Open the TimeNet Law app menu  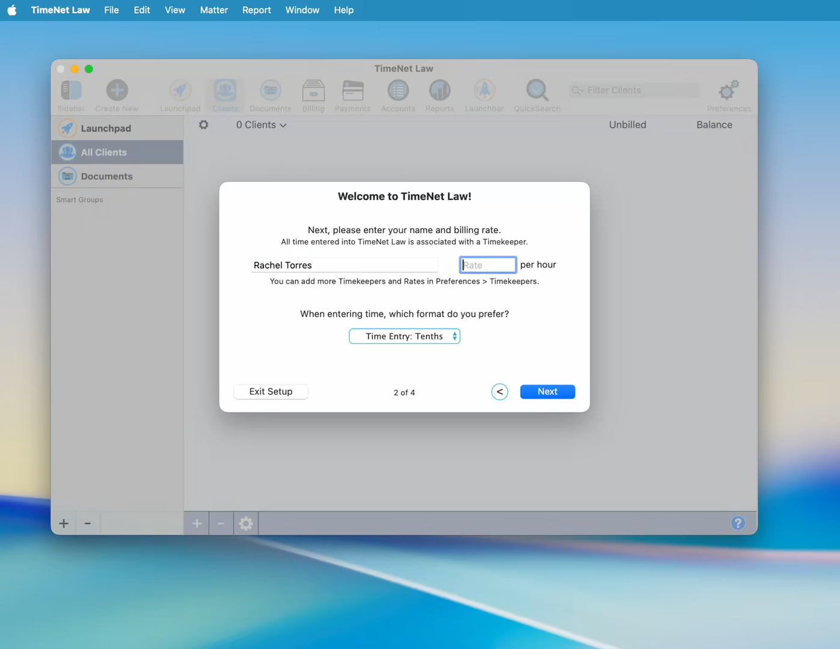pyautogui.click(x=61, y=10)
